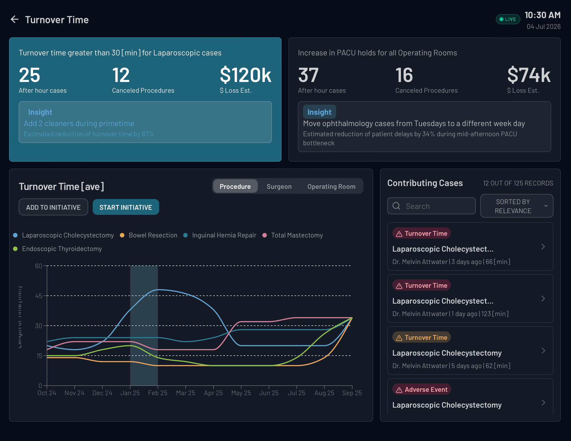
Task: Switch to the Operating Room tab
Action: coord(331,187)
